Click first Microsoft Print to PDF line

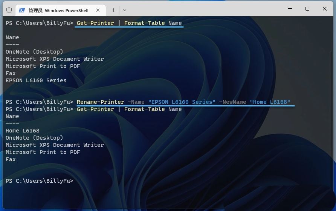point(43,66)
